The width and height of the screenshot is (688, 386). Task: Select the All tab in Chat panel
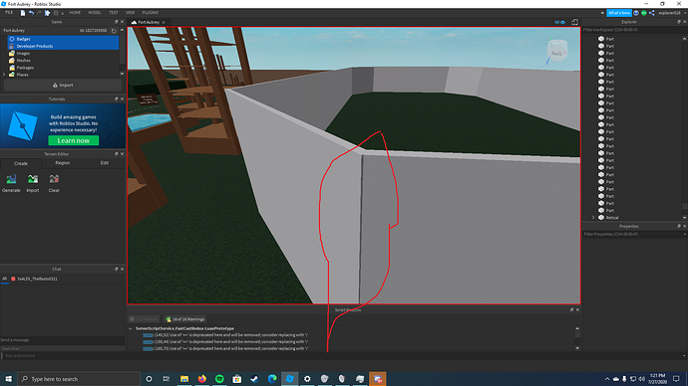(4, 279)
